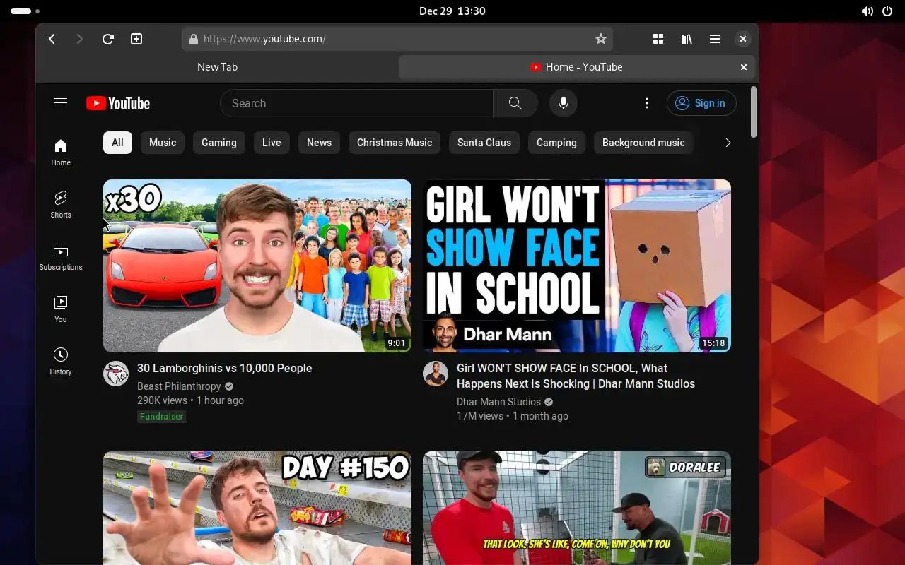Click the lock icon in the address bar
905x565 pixels.
tap(193, 39)
